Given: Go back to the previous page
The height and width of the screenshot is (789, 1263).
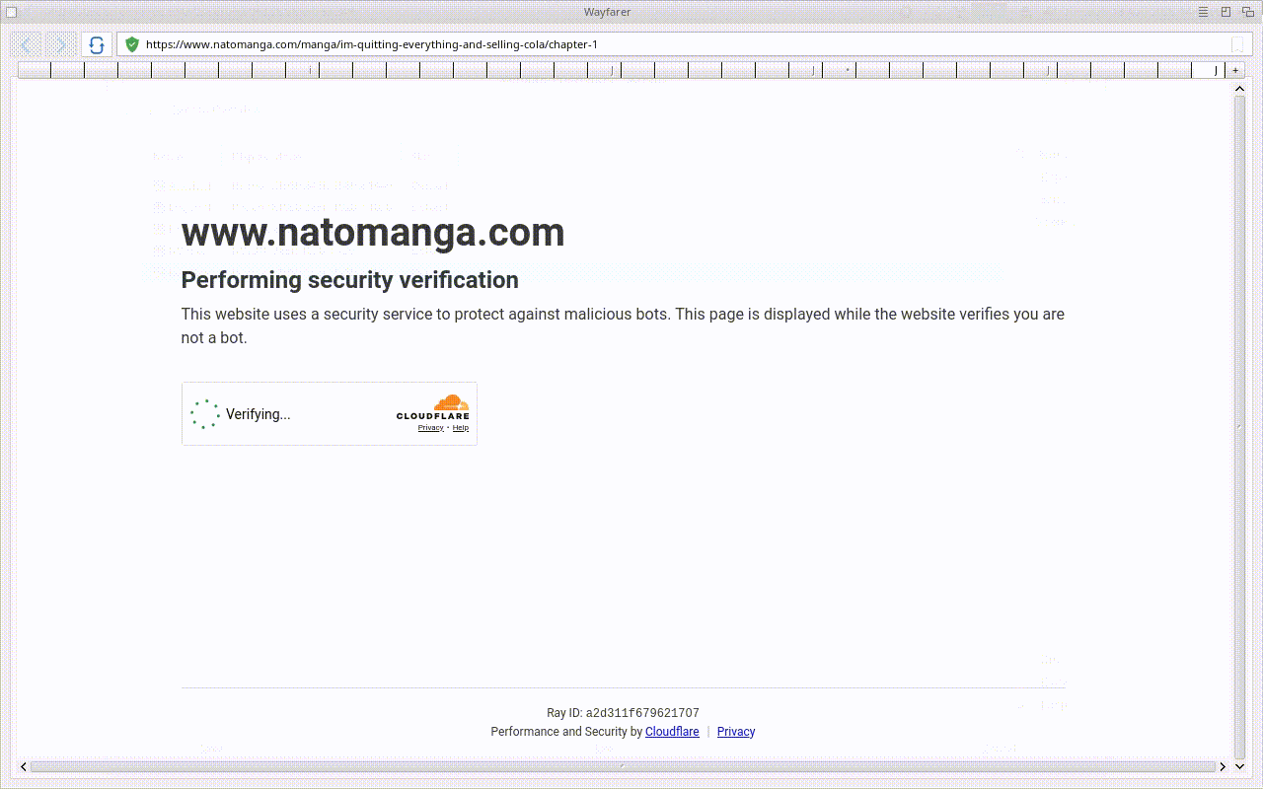Looking at the screenshot, I should (x=27, y=44).
